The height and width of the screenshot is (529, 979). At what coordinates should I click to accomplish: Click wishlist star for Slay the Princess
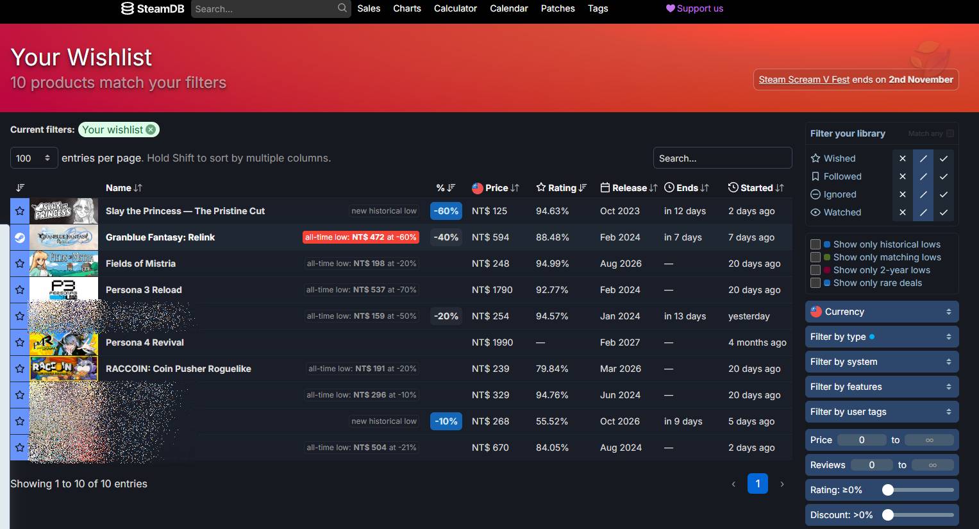point(20,211)
